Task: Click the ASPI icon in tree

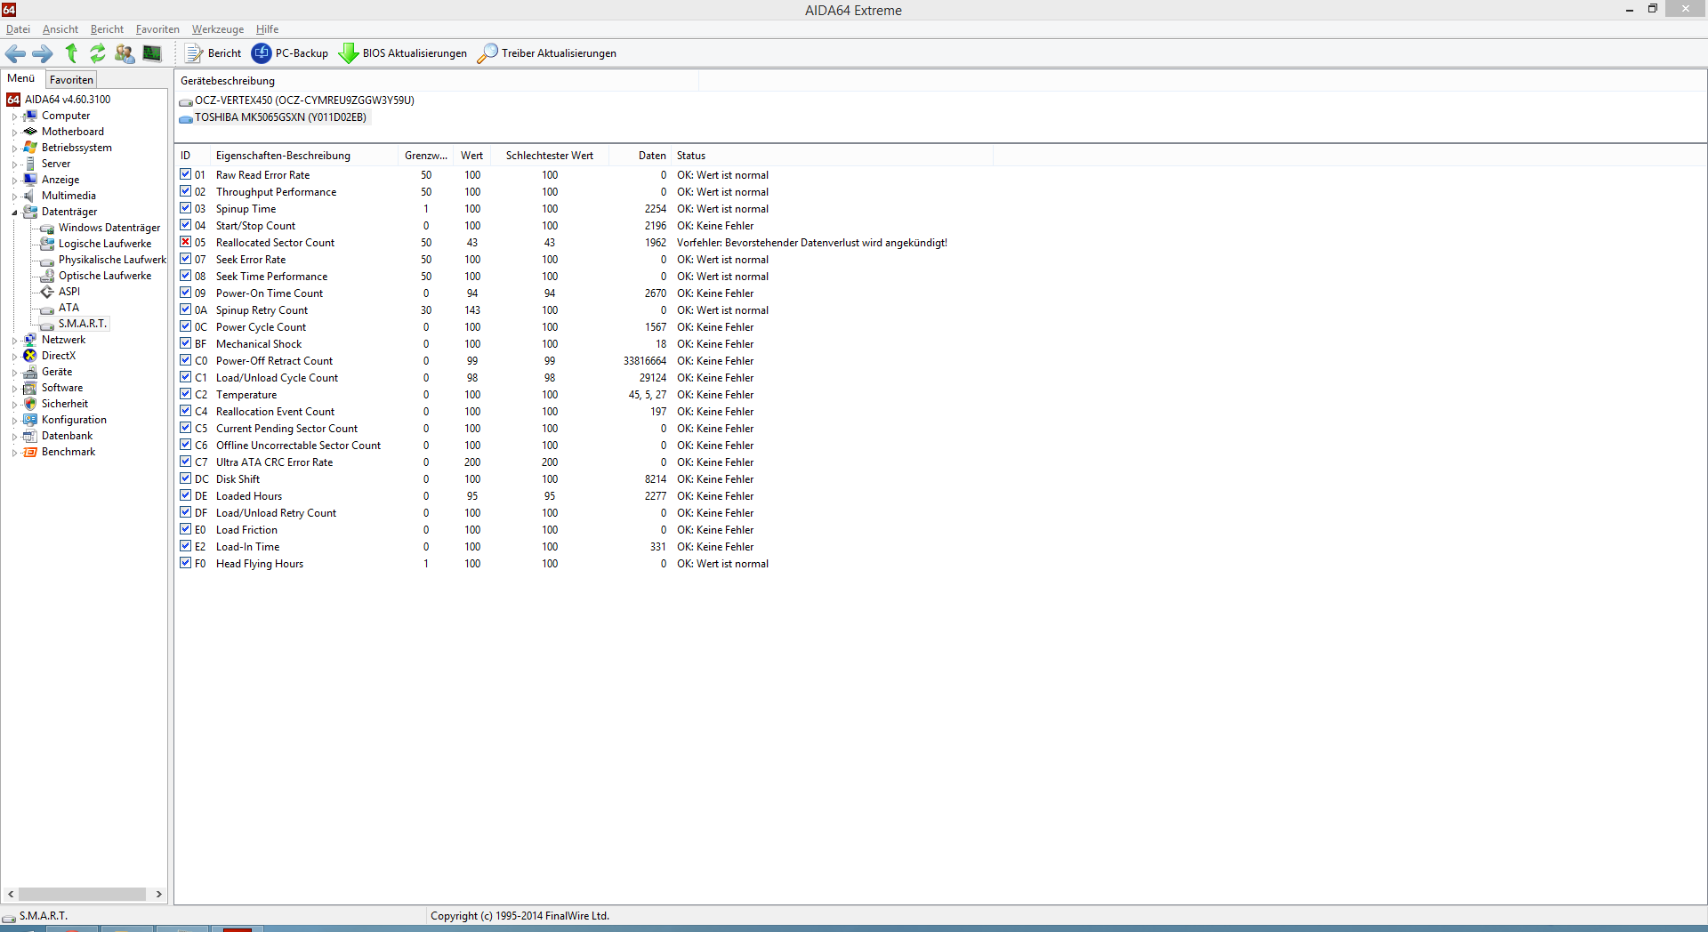Action: 47,292
